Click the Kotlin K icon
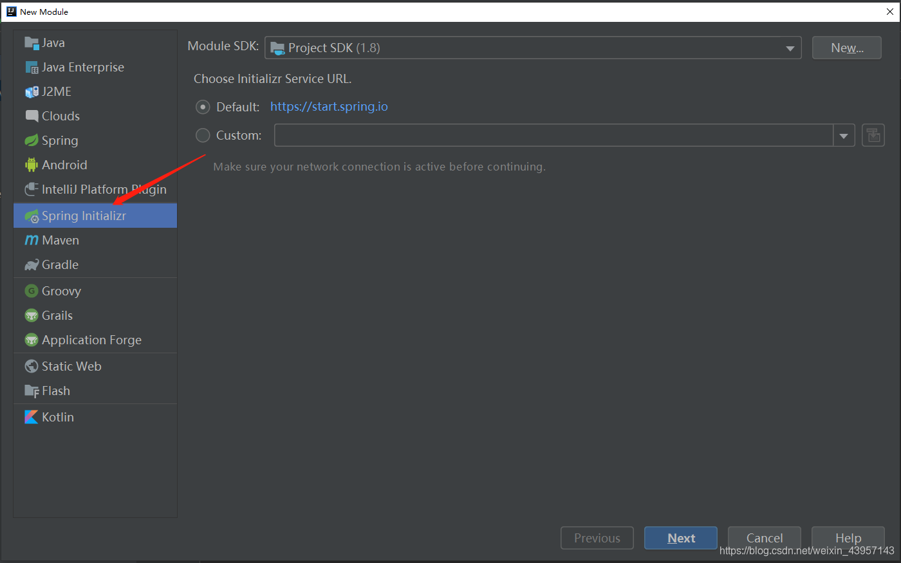The image size is (901, 563). 32,418
